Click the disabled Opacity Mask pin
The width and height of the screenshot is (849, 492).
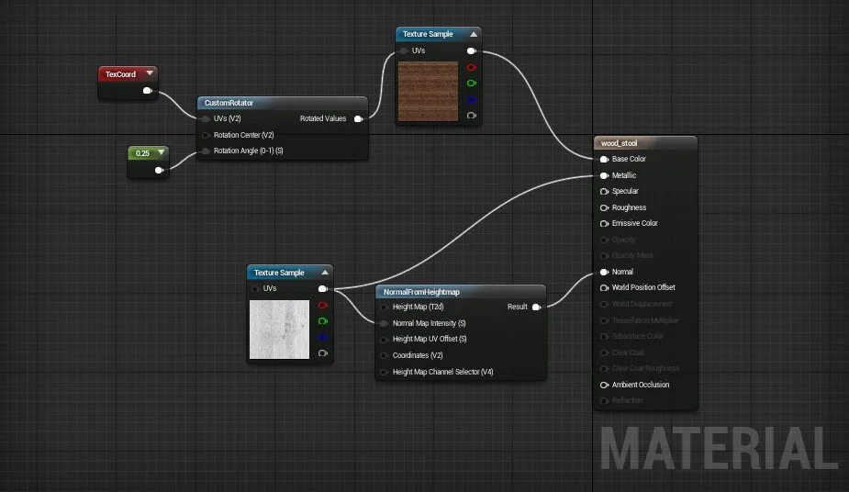[x=604, y=255]
